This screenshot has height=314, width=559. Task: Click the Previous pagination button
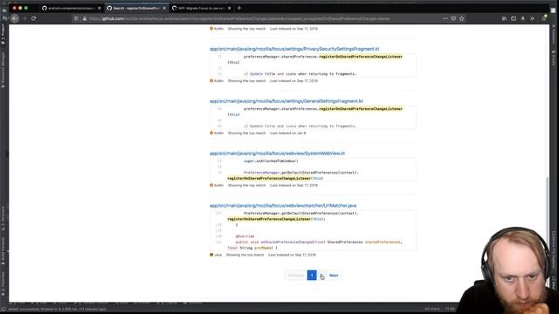[x=295, y=276]
